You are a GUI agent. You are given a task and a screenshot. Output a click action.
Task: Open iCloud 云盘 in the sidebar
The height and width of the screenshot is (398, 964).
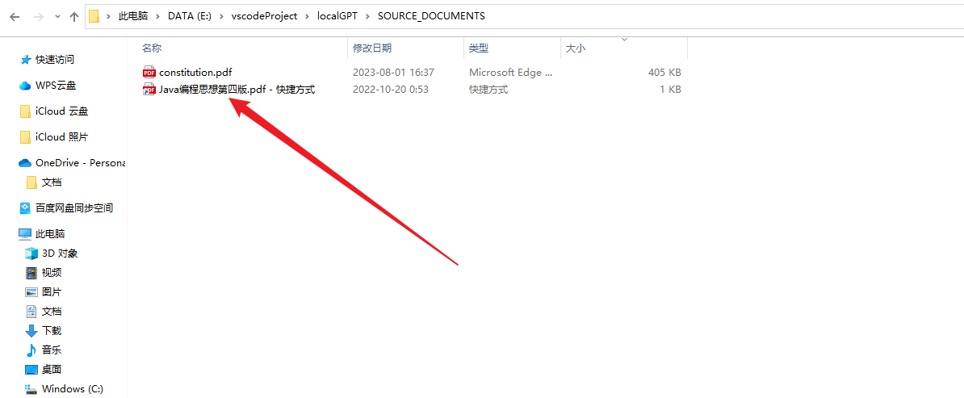pyautogui.click(x=61, y=111)
